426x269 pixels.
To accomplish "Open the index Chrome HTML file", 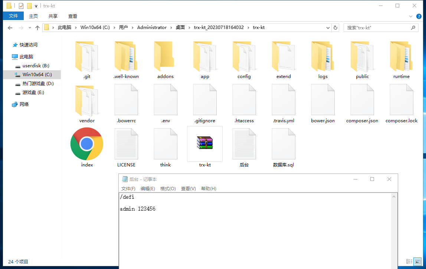I will click(87, 144).
